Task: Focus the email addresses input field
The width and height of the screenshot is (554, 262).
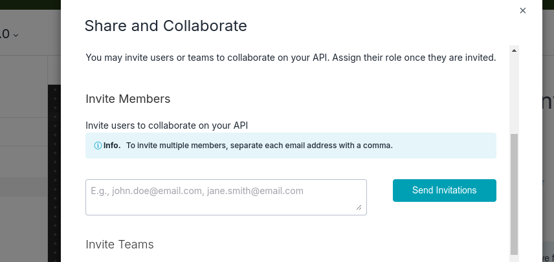Action: [226, 197]
